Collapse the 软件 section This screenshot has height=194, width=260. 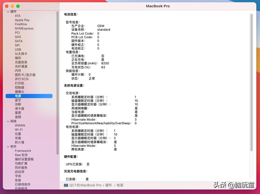click(9, 146)
